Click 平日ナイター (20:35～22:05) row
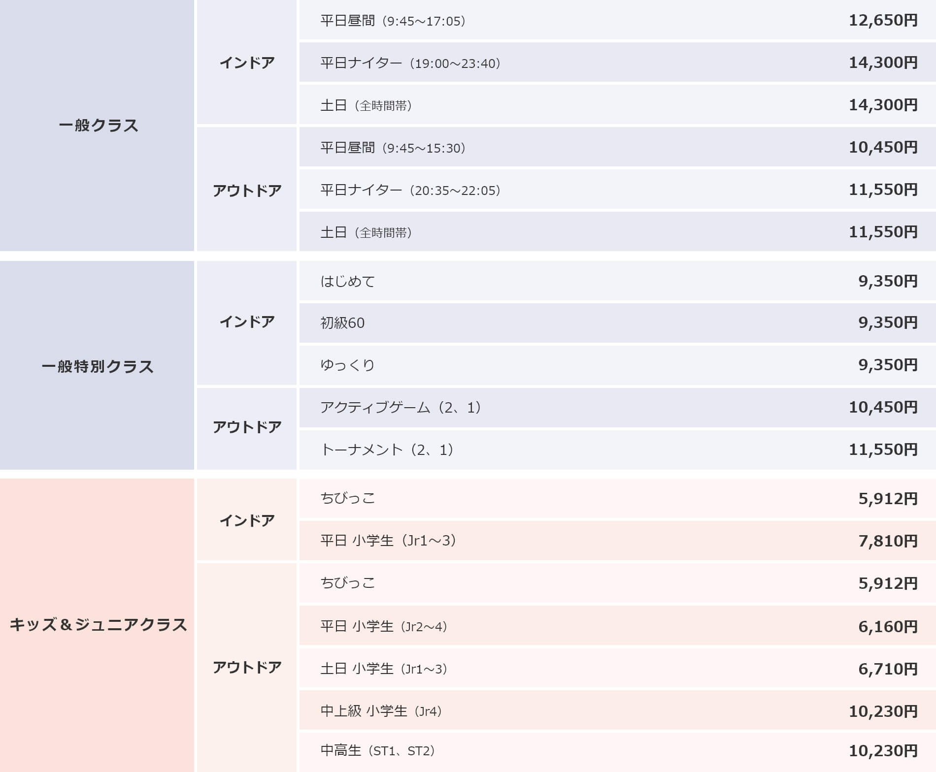The height and width of the screenshot is (772, 936). point(618,189)
